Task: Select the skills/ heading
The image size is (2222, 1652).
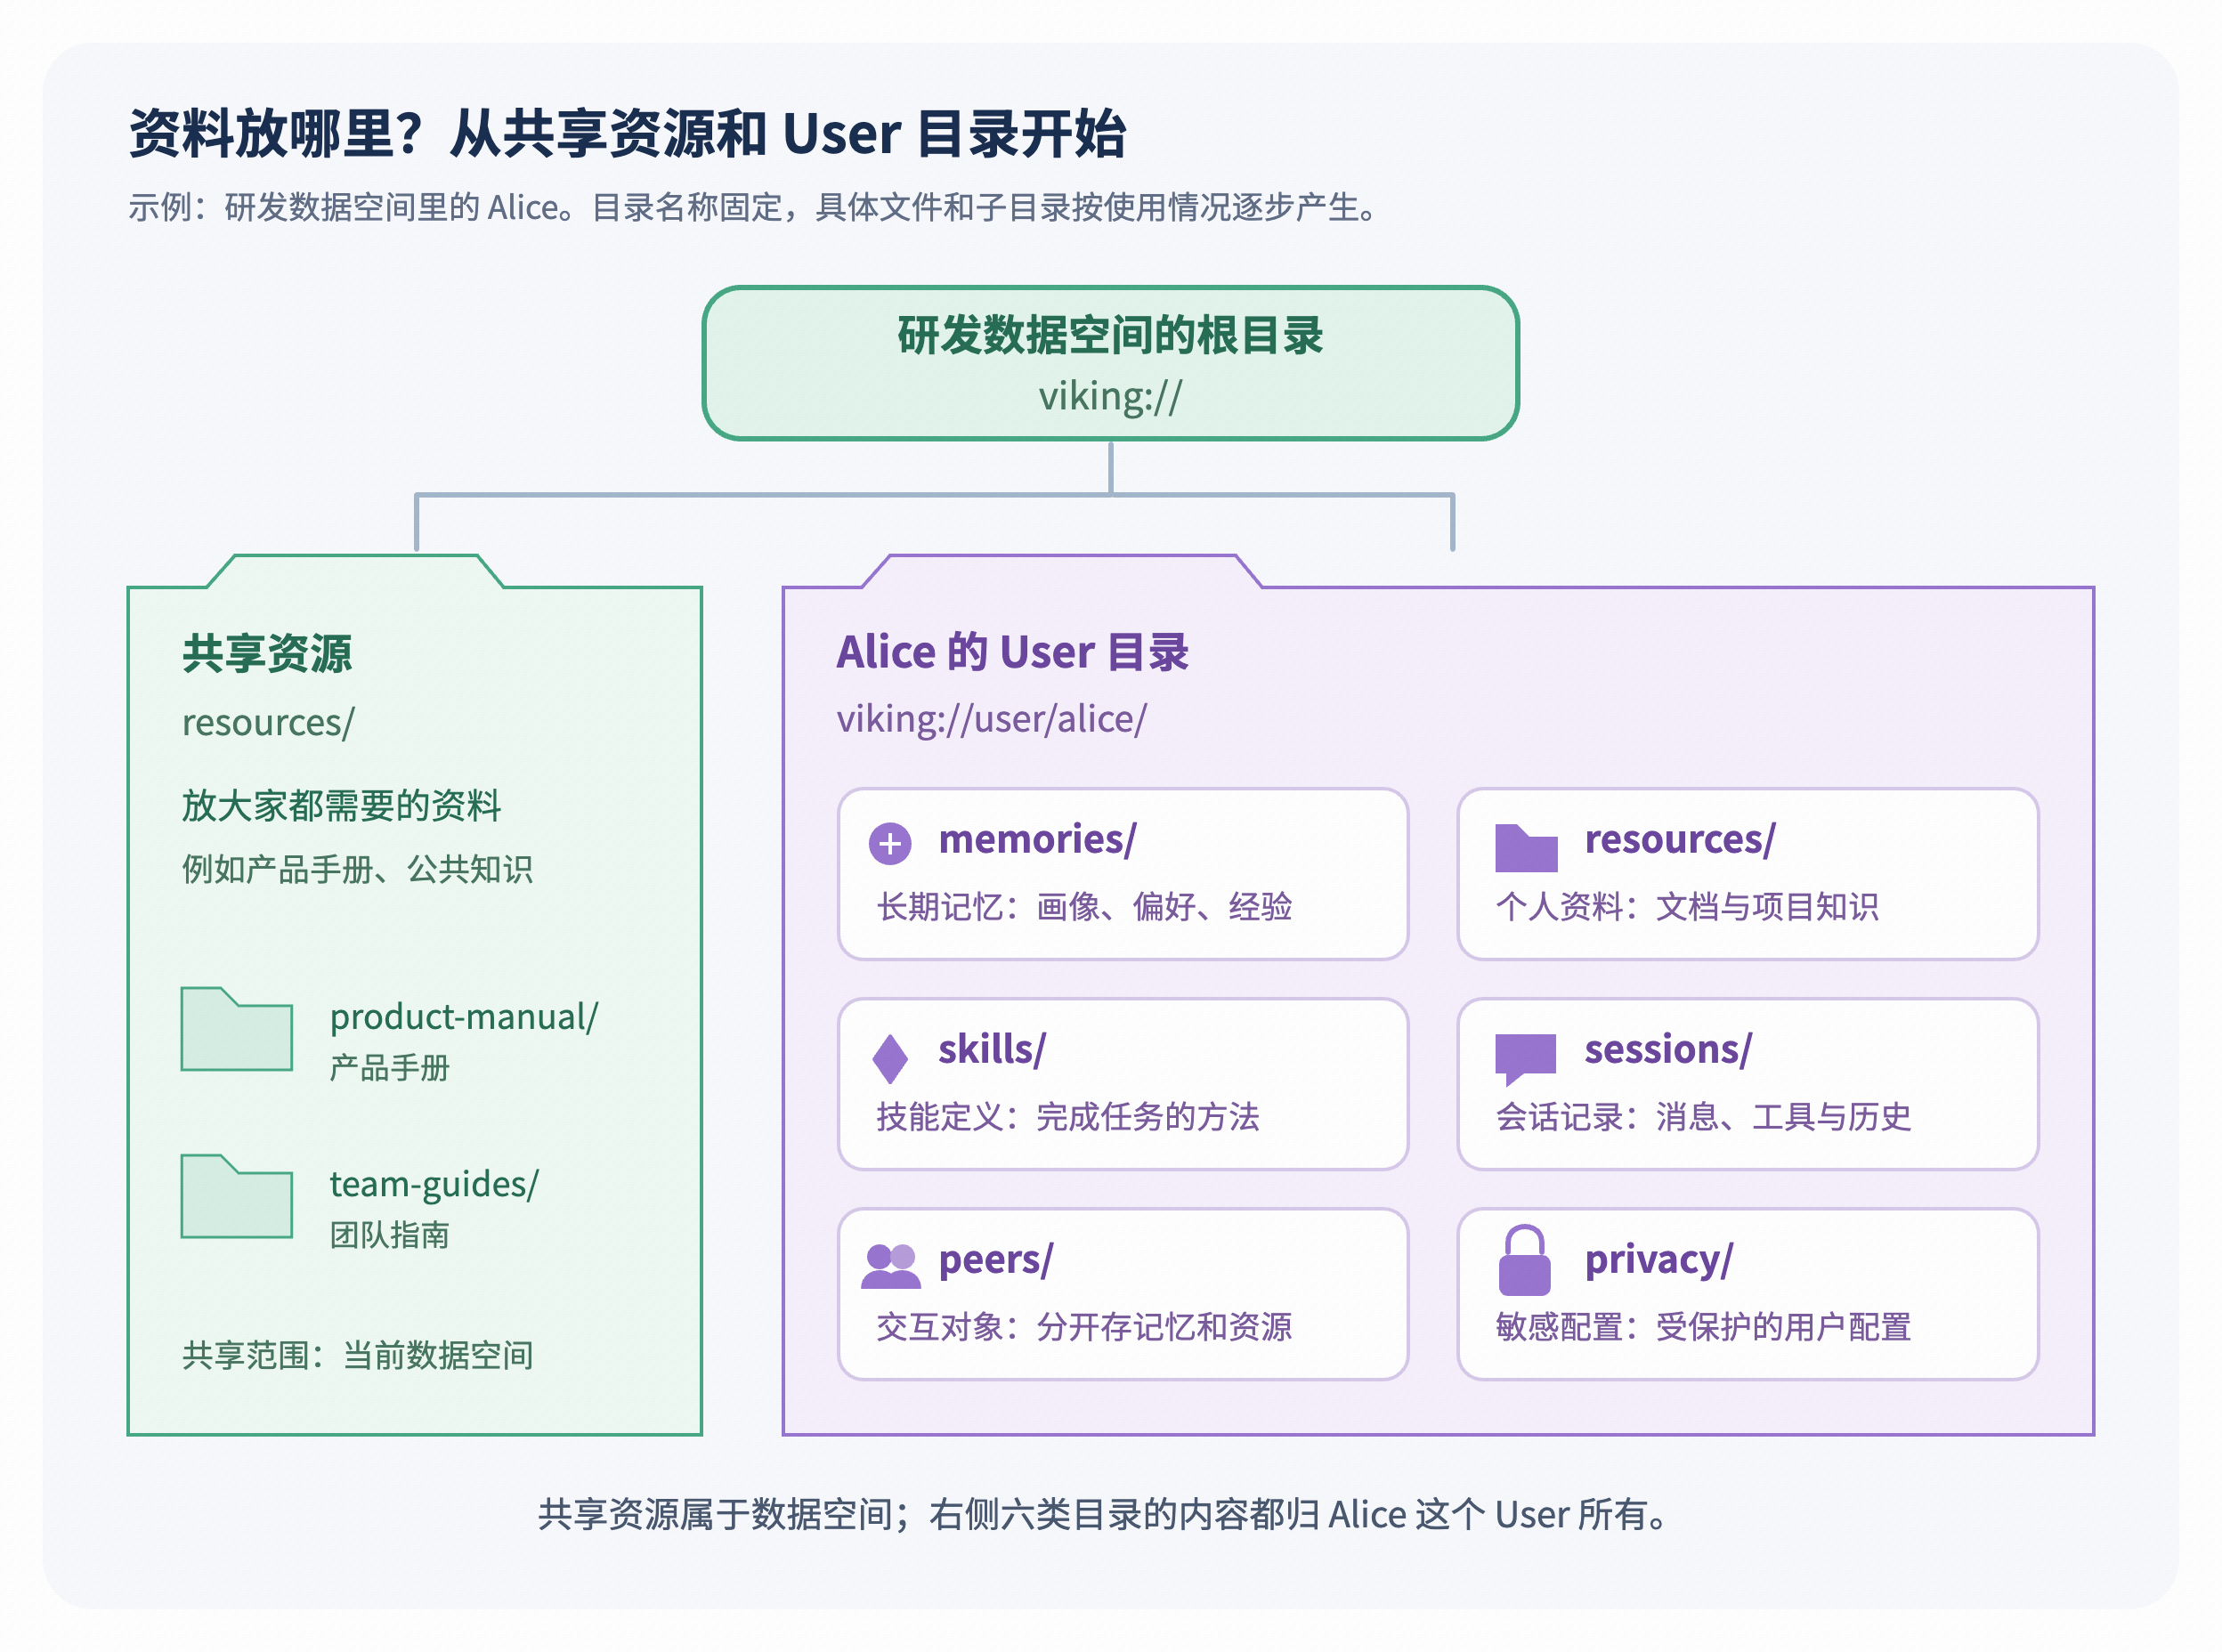Action: tap(991, 1049)
